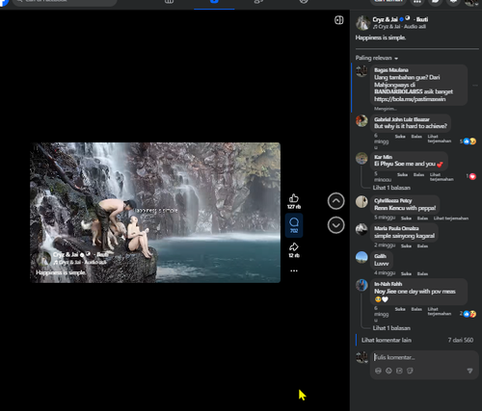
Task: Open Bagas Maulana's profile picture
Action: 361,71
